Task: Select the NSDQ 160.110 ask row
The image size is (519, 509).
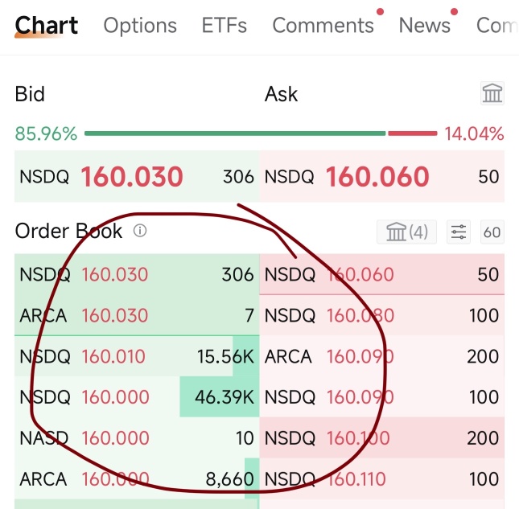Action: (x=382, y=478)
